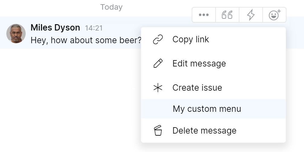Dismiss the menu by clicking empty chat space
304x152 pixels.
pos(69,100)
